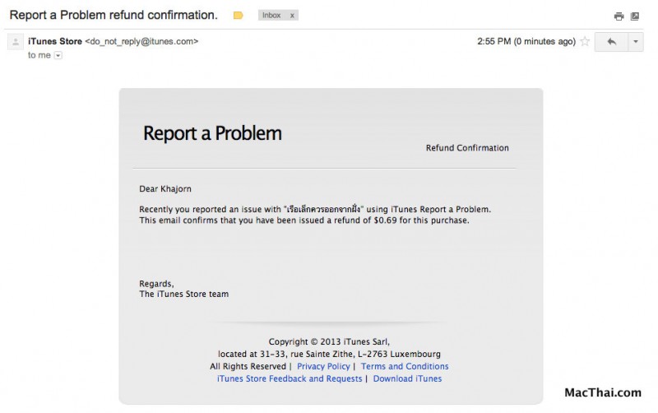Screen dimensions: 658x413
Task: Click the email subject line heading
Action: (x=114, y=16)
